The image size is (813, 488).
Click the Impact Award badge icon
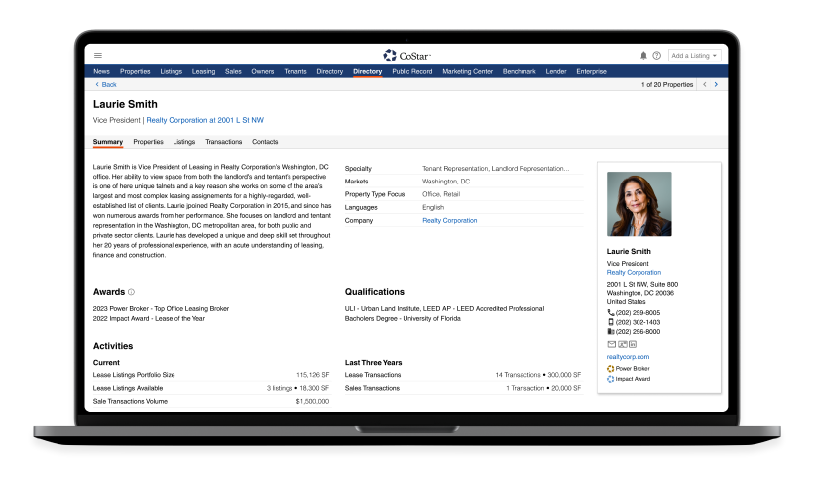click(x=611, y=379)
